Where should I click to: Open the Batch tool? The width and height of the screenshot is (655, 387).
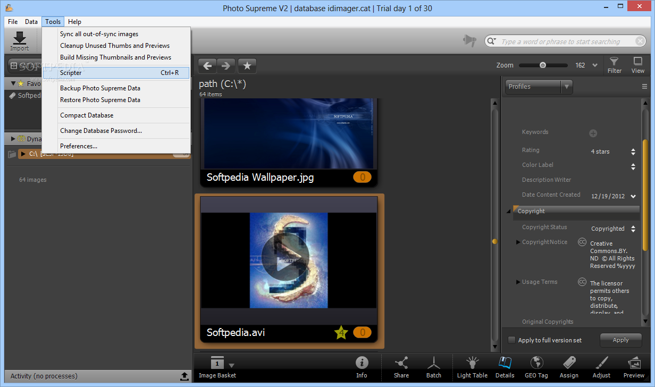(x=434, y=367)
